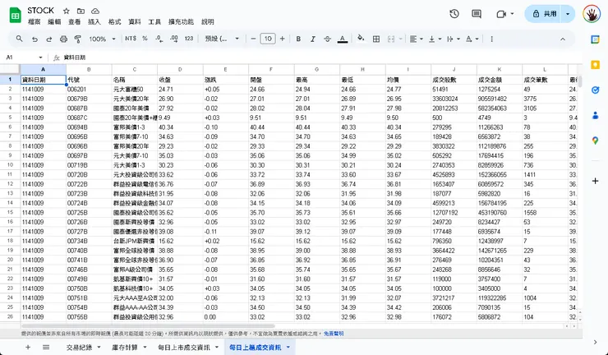Viewport: 608px width, 355px height.
Task: Click the font size field showing 10
Action: pyautogui.click(x=268, y=39)
